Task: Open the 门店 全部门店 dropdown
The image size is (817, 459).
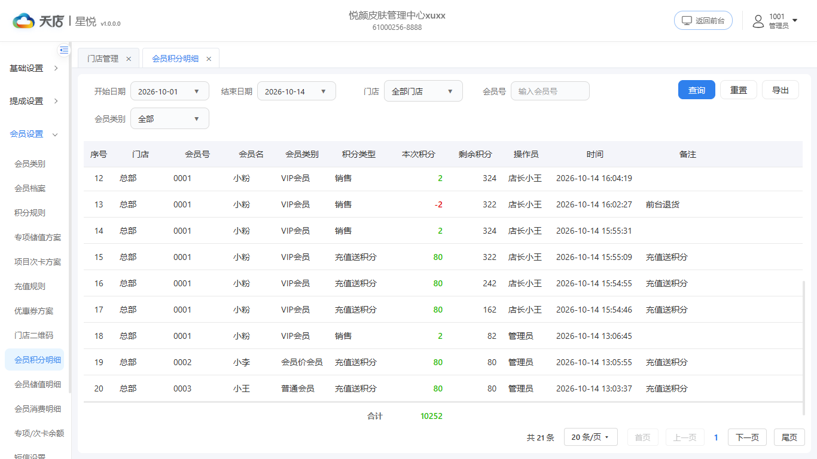Action: pos(423,91)
